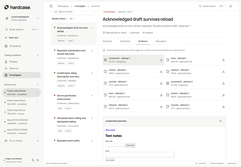Click the About link in preview
Image resolution: width=241 pixels, height=167 pixels.
[x=113, y=130]
